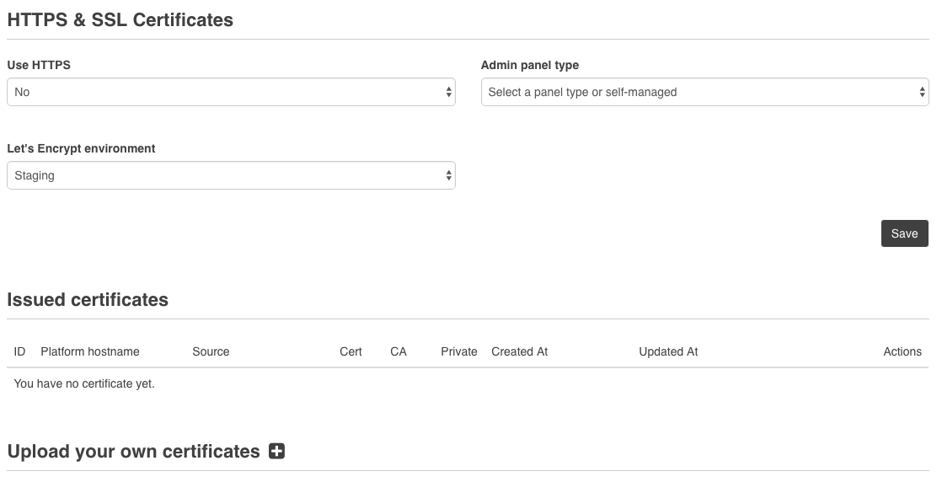This screenshot has width=942, height=482.
Task: Click the Cert column header
Action: point(351,351)
